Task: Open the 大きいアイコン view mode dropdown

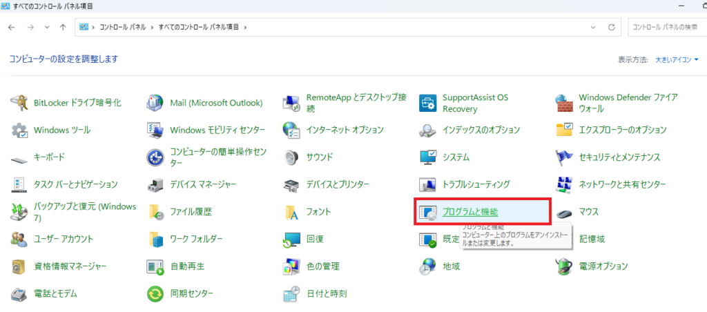Action: coord(677,59)
